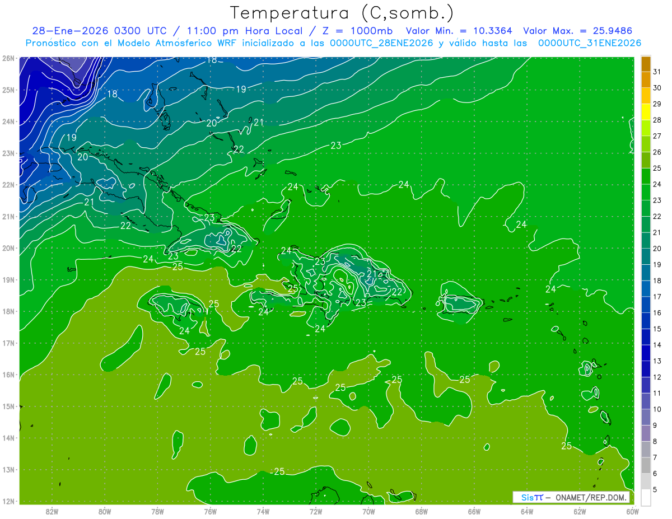Click the "ONAMET/REP.DOM." credit label
The image size is (672, 519).
coord(591,497)
